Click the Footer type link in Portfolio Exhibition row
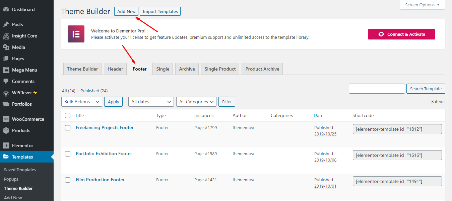This screenshot has height=201, width=452. pos(163,154)
